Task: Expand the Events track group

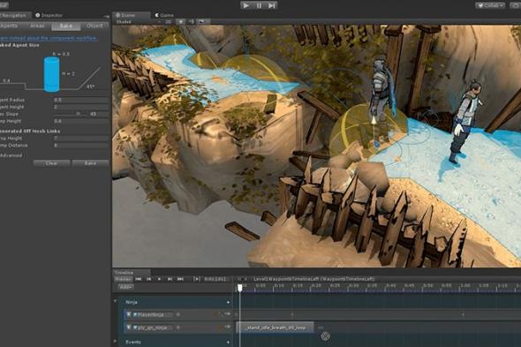Action: click(x=115, y=342)
